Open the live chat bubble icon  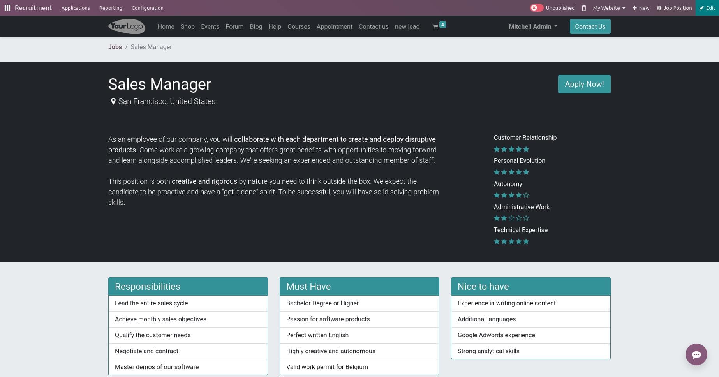[x=696, y=354]
